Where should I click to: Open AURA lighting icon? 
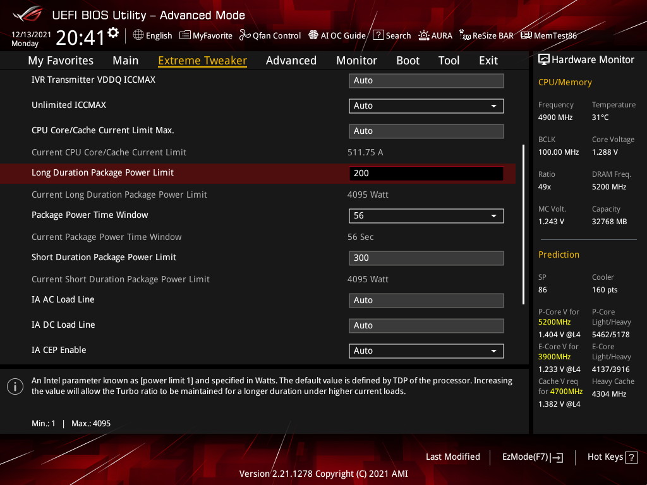click(x=424, y=35)
